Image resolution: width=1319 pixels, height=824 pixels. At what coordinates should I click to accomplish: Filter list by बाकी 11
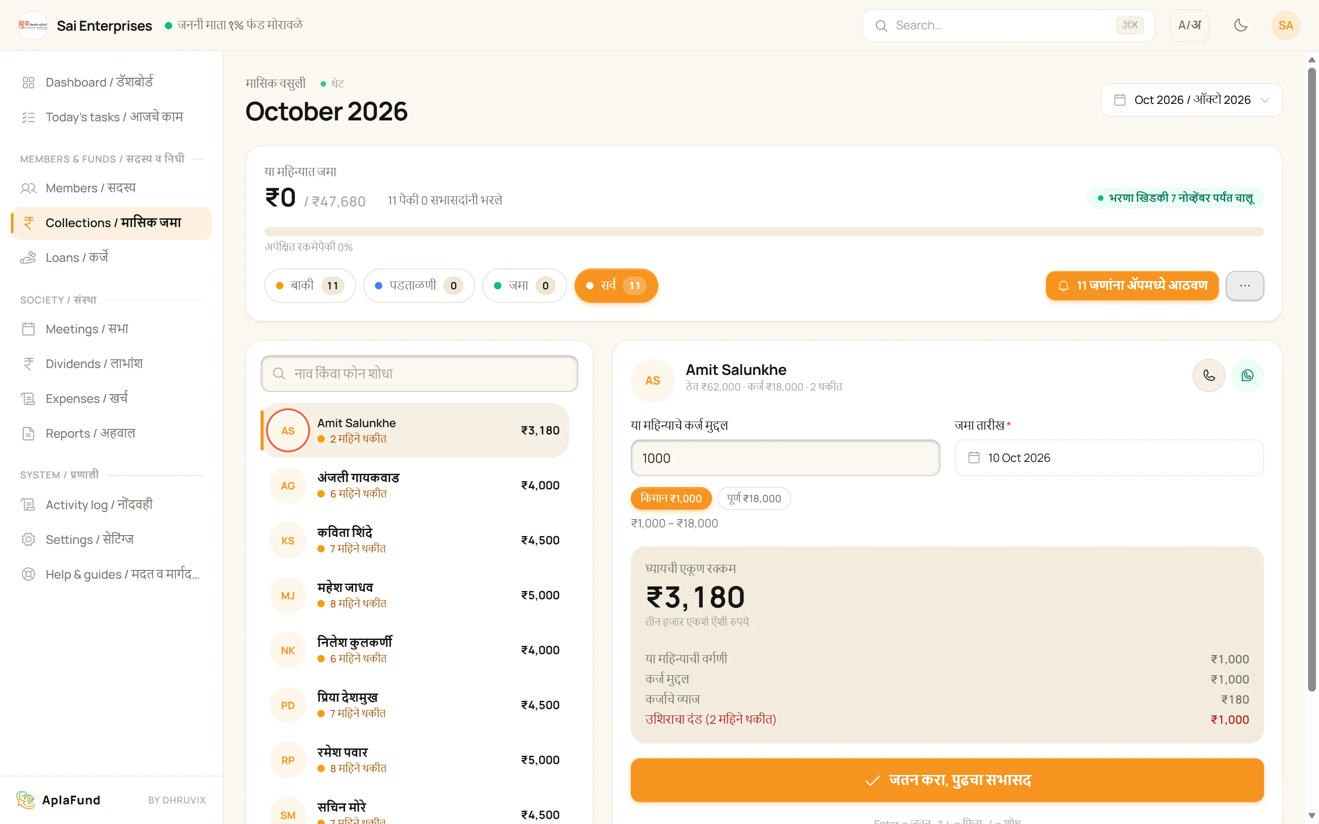click(310, 286)
